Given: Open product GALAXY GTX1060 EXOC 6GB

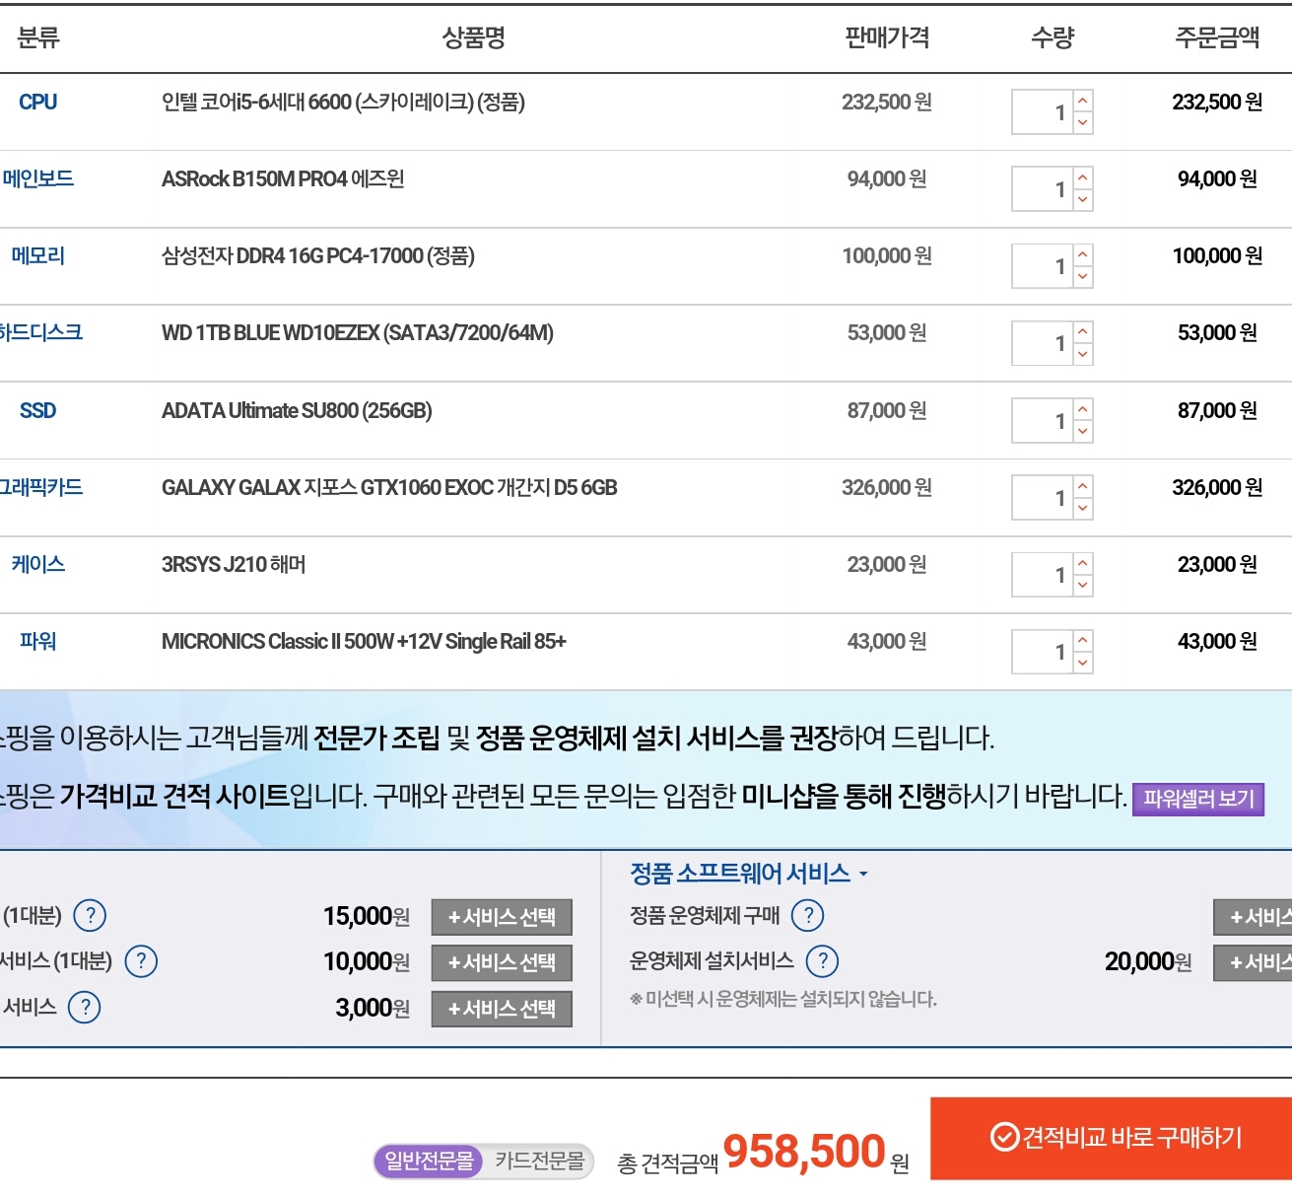Looking at the screenshot, I should (389, 488).
